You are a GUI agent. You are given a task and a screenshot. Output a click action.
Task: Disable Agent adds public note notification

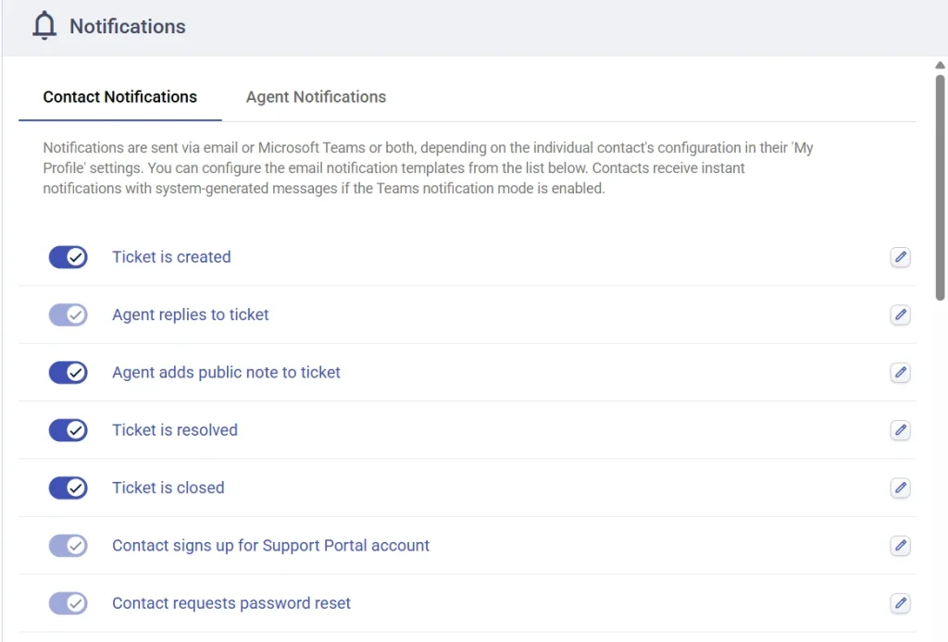69,373
